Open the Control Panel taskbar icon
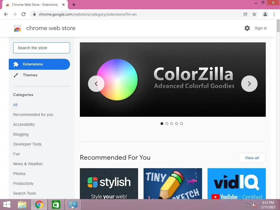This screenshot has width=280, height=210. tap(73, 205)
